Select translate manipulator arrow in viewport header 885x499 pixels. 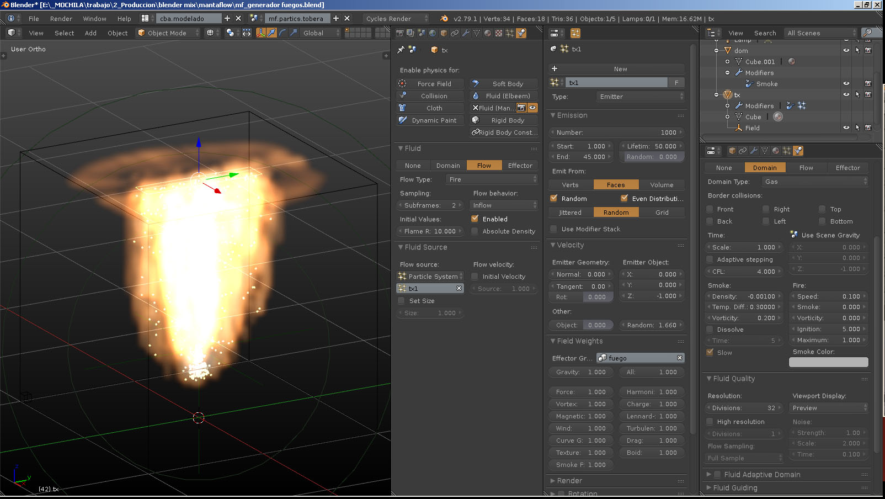coord(271,33)
